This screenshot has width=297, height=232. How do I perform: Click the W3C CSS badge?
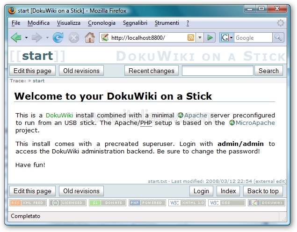227,203
